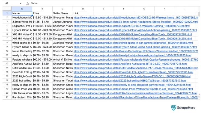
Task: Open the 2023-hot-selling-HB60-TWS link
Action: coord(130,81)
